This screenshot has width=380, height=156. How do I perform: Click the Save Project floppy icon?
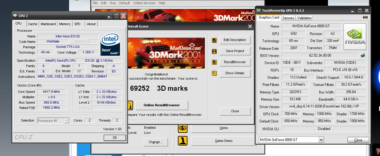[x=214, y=52]
